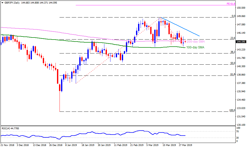The height and width of the screenshot is (148, 247).
Task: Select the magenta FE 61.8 horizontal line
Action: pos(152,5)
